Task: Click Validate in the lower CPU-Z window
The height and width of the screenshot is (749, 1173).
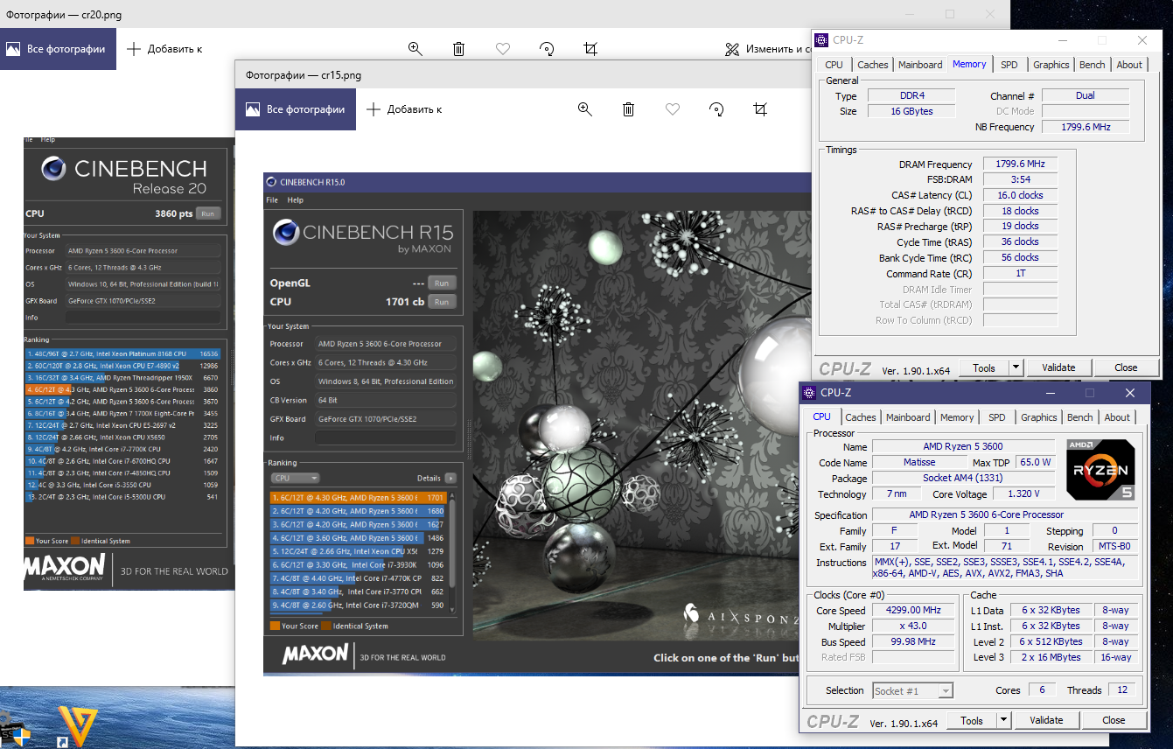Action: point(1046,721)
